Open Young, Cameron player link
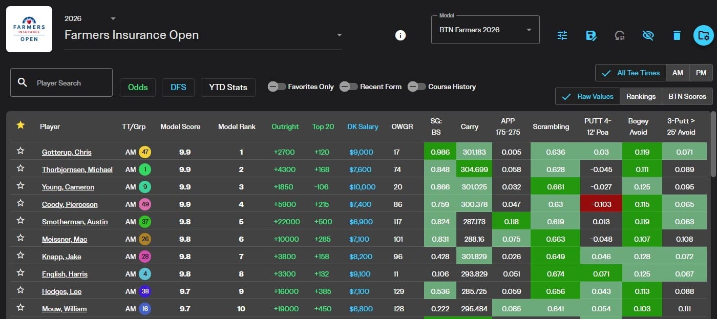 tap(68, 187)
